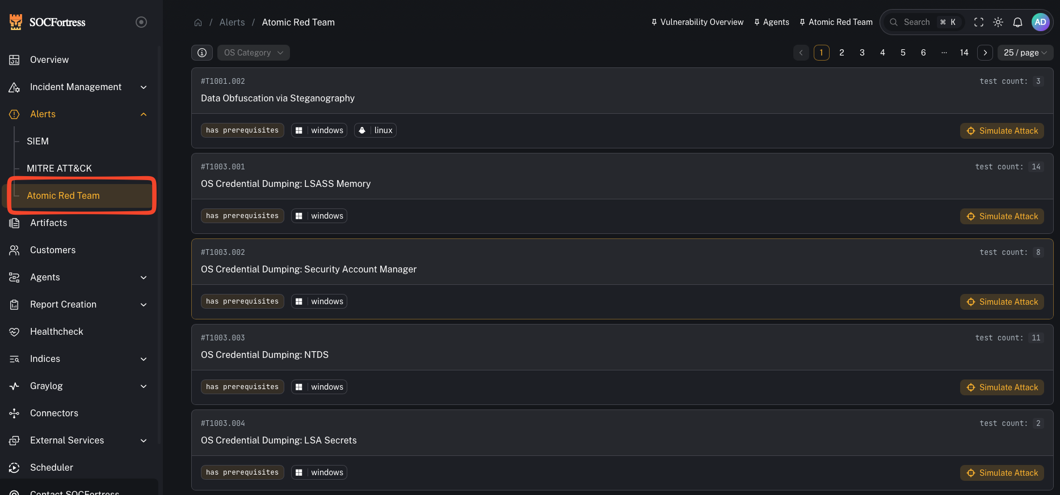Viewport: 1060px width, 495px height.
Task: Open the Overview sidebar icon
Action: [x=14, y=60]
